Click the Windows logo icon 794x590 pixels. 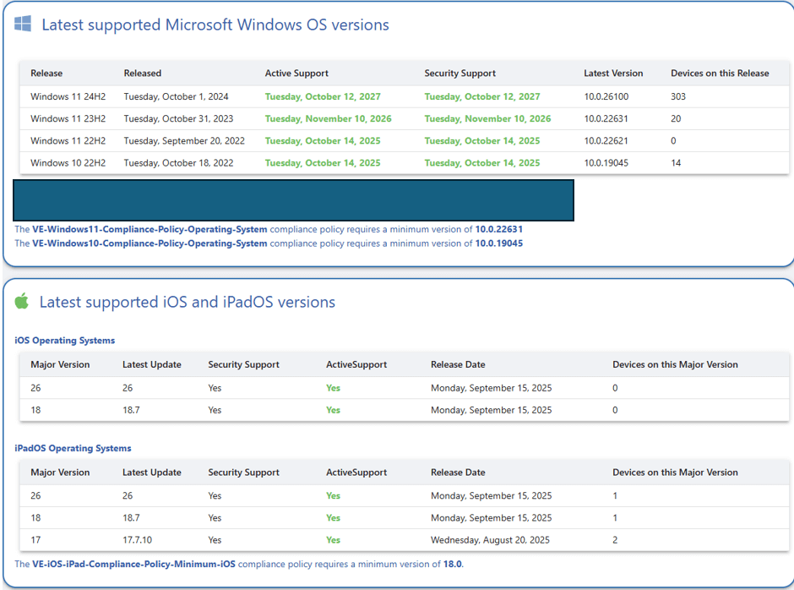[x=23, y=24]
